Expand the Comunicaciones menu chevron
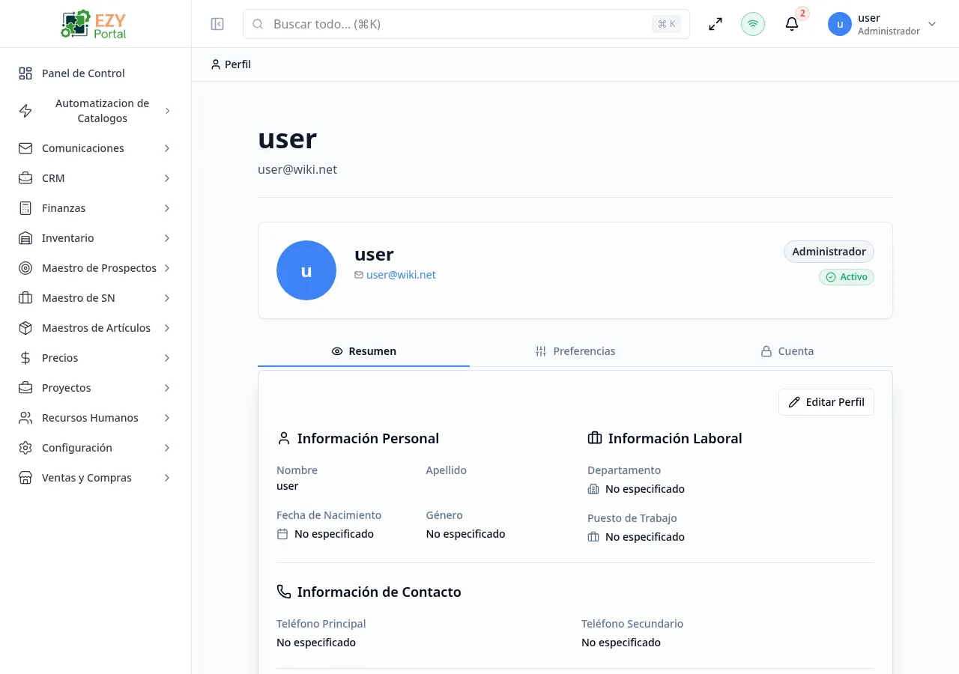The image size is (959, 674). tap(167, 148)
